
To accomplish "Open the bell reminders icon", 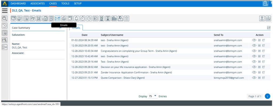I will point(76,18).
